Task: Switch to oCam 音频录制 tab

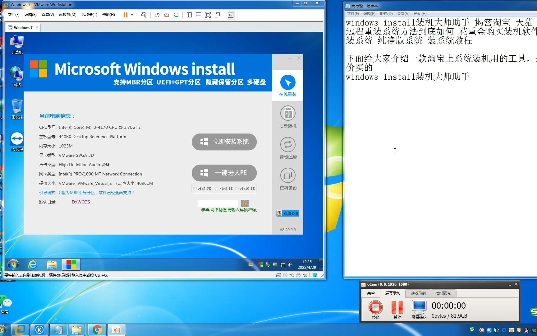Action: [x=443, y=293]
